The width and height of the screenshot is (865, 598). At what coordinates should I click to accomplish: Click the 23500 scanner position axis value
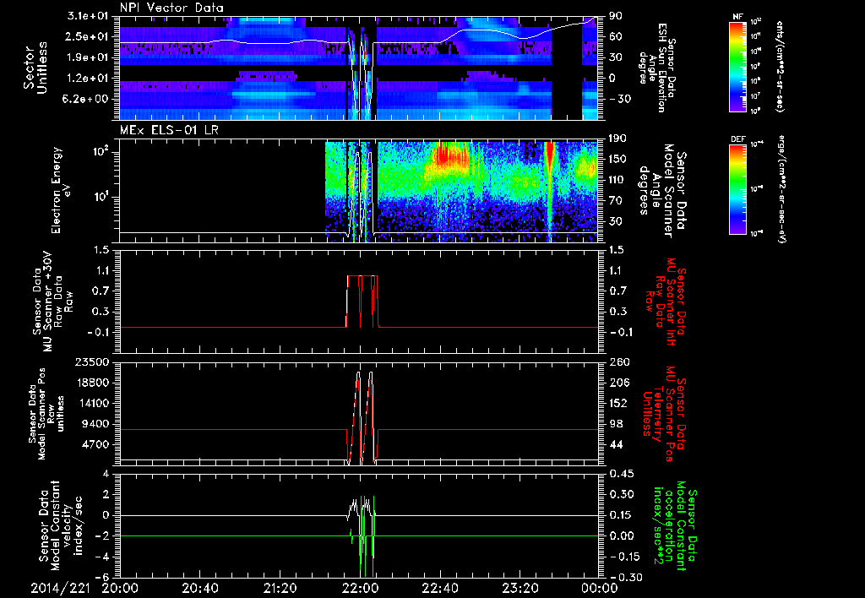coord(93,362)
